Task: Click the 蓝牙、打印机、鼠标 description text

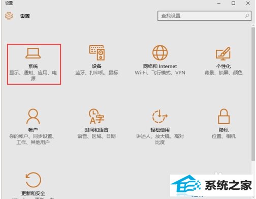Action: click(x=97, y=73)
